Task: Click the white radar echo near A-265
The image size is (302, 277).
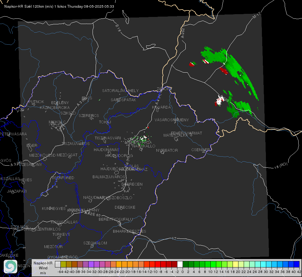Action: [220, 101]
